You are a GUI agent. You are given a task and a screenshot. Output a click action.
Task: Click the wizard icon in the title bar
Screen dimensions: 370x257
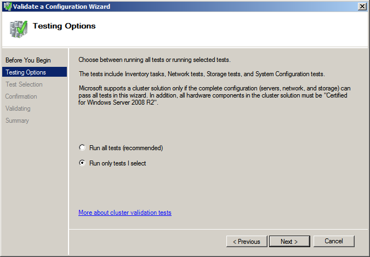point(8,7)
